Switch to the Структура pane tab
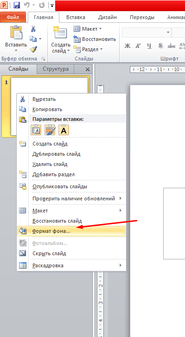The height and width of the screenshot is (337, 185). point(56,69)
